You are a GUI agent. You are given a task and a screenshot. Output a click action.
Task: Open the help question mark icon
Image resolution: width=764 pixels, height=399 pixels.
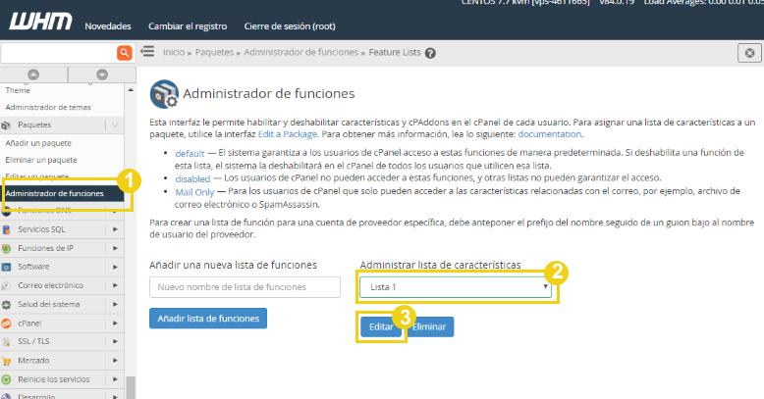point(430,53)
